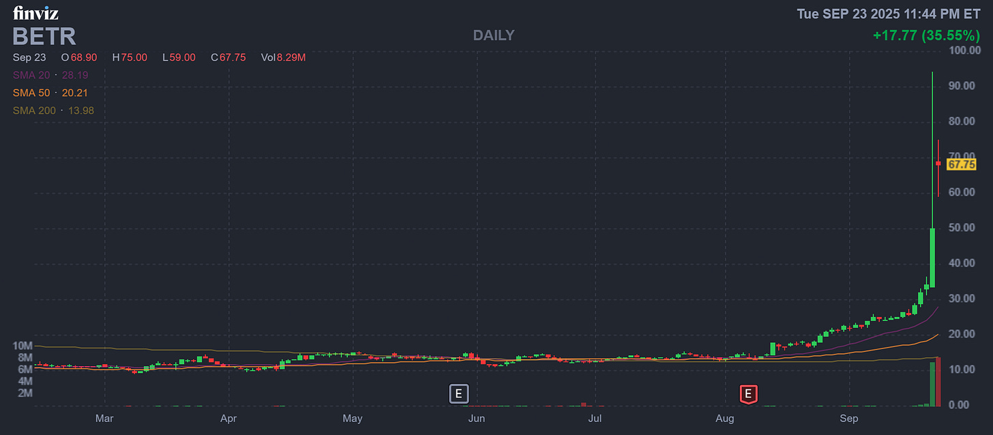Click the Aug month label on axis
993x435 pixels.
pos(725,418)
